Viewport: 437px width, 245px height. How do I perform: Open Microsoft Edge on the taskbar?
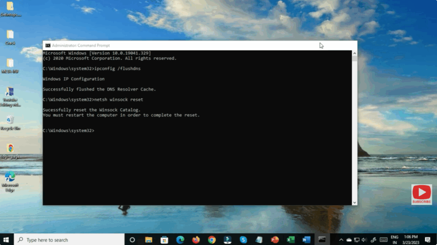(181, 240)
